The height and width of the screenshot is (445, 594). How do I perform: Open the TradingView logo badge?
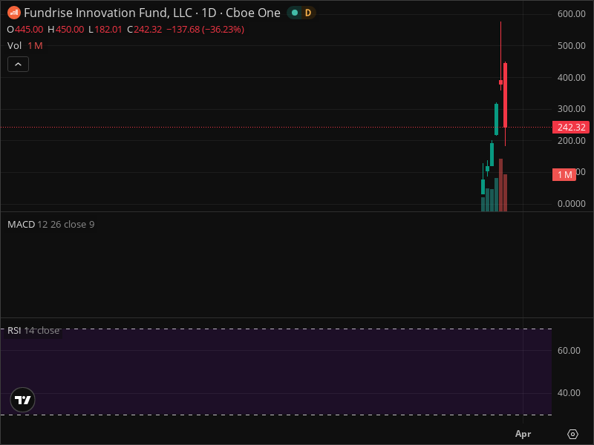[x=23, y=400]
